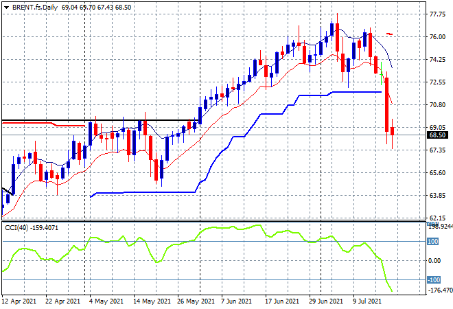The width and height of the screenshot is (453, 309).
Task: Click the 29 Jun 2021 date label
Action: 326,301
